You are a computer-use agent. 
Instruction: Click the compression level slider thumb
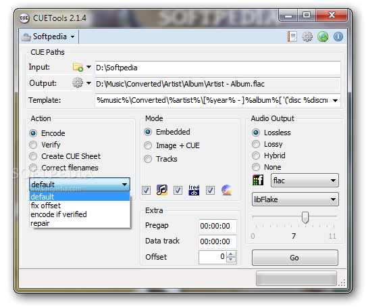coord(305,217)
